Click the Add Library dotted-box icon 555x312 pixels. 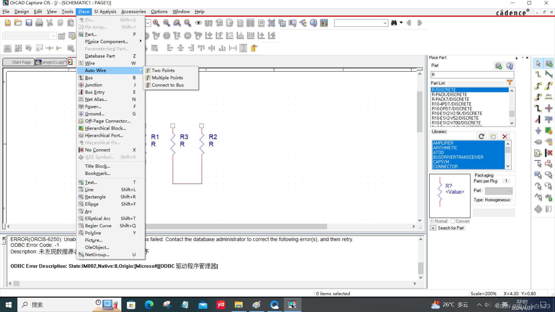tap(493, 136)
